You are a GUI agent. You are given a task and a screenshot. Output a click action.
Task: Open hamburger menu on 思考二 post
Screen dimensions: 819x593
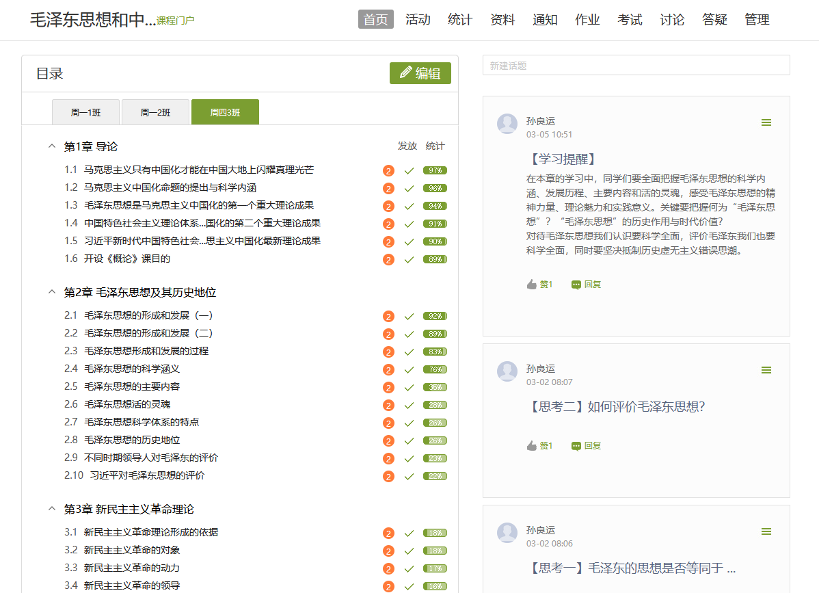766,370
